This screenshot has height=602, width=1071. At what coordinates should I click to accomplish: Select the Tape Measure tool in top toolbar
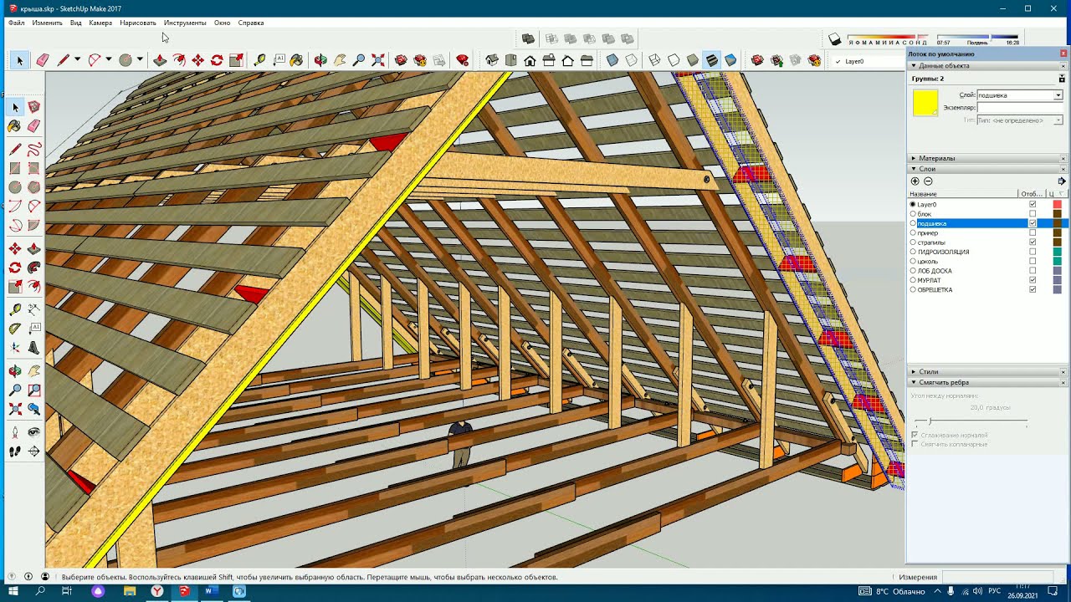click(259, 60)
